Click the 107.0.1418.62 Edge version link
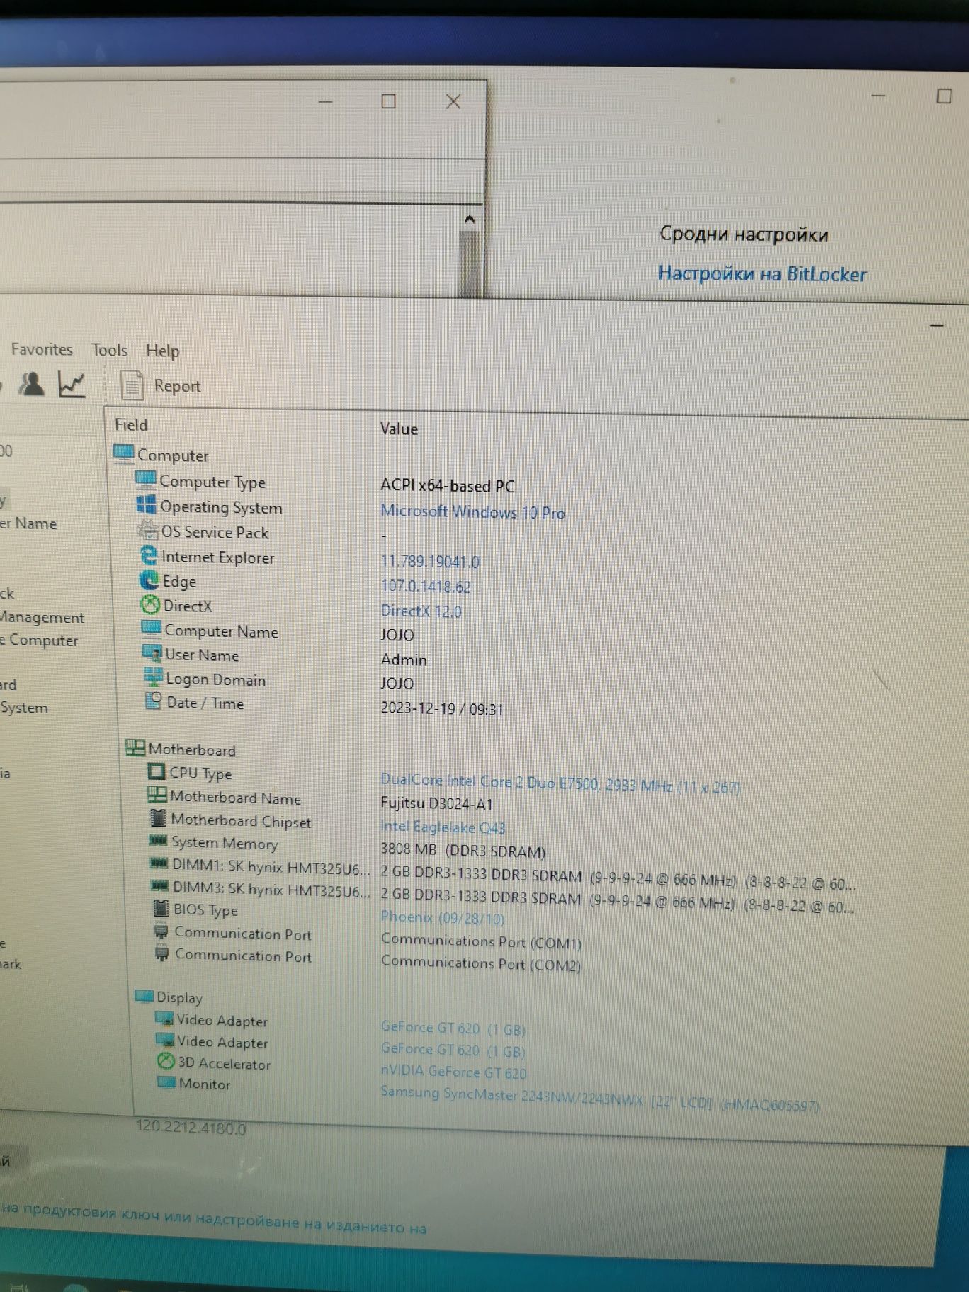 click(x=426, y=586)
